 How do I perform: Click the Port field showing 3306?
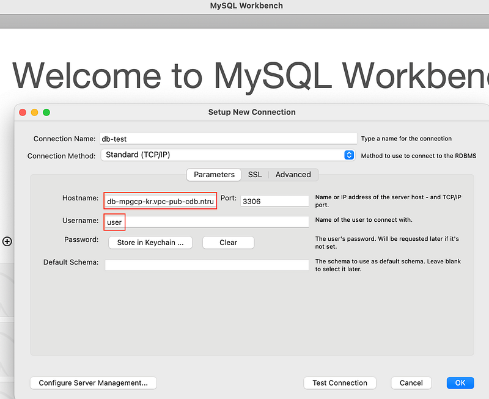pyautogui.click(x=274, y=201)
